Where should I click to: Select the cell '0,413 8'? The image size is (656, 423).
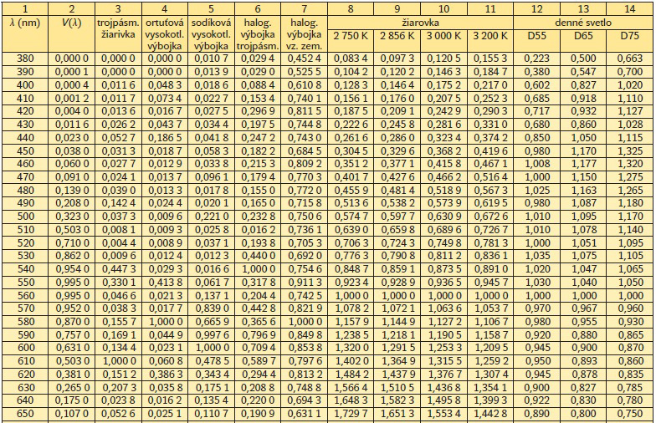coord(164,283)
